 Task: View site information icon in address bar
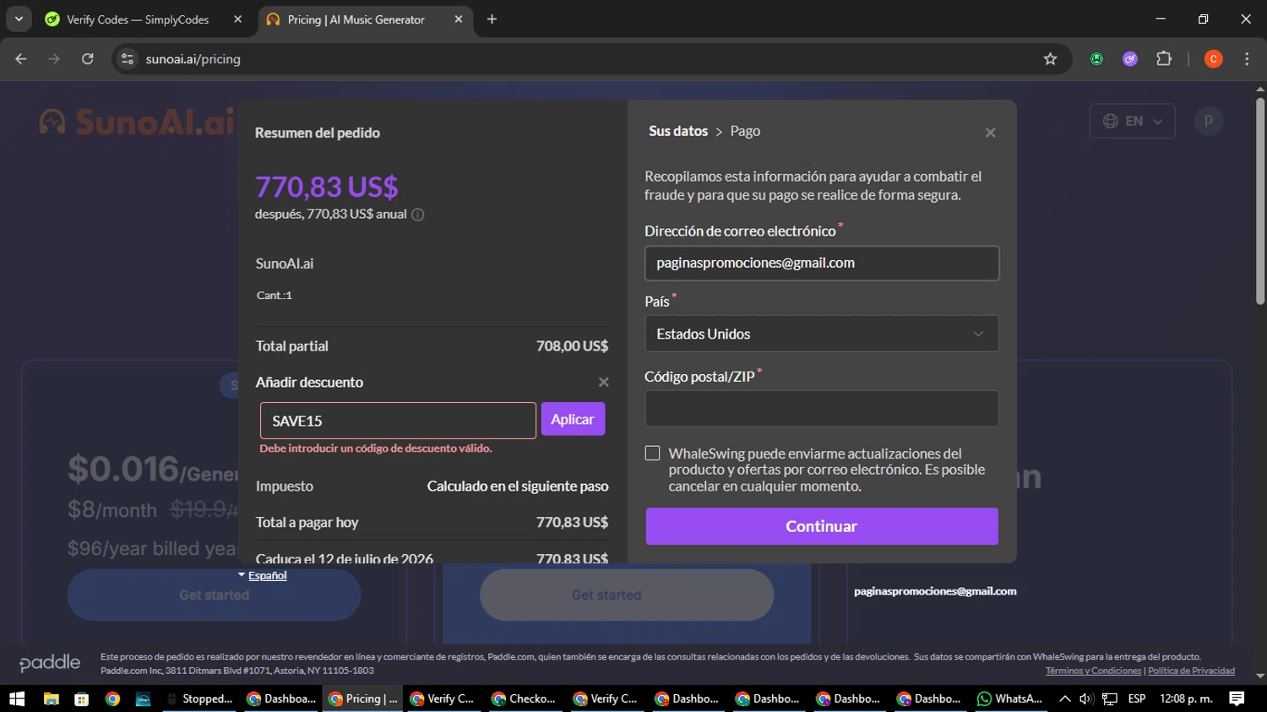point(128,59)
